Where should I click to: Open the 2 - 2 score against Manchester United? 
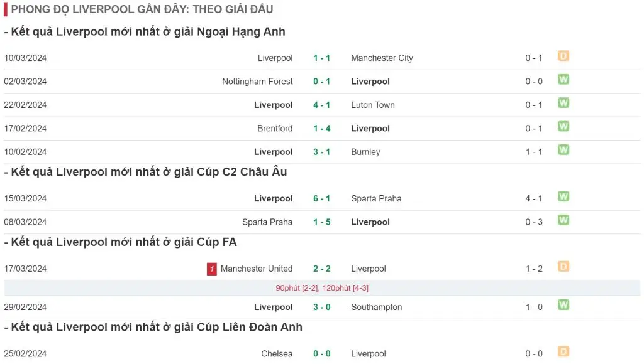pyautogui.click(x=321, y=269)
